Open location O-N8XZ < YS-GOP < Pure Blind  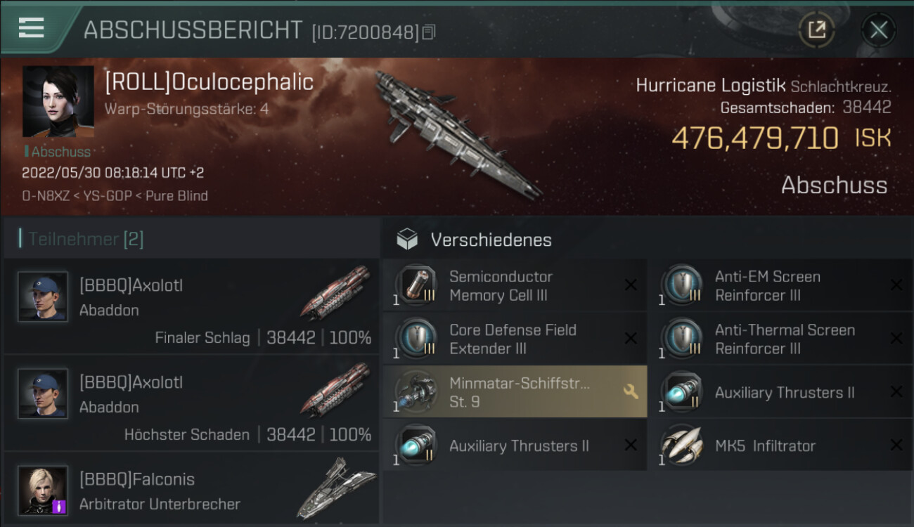[115, 196]
